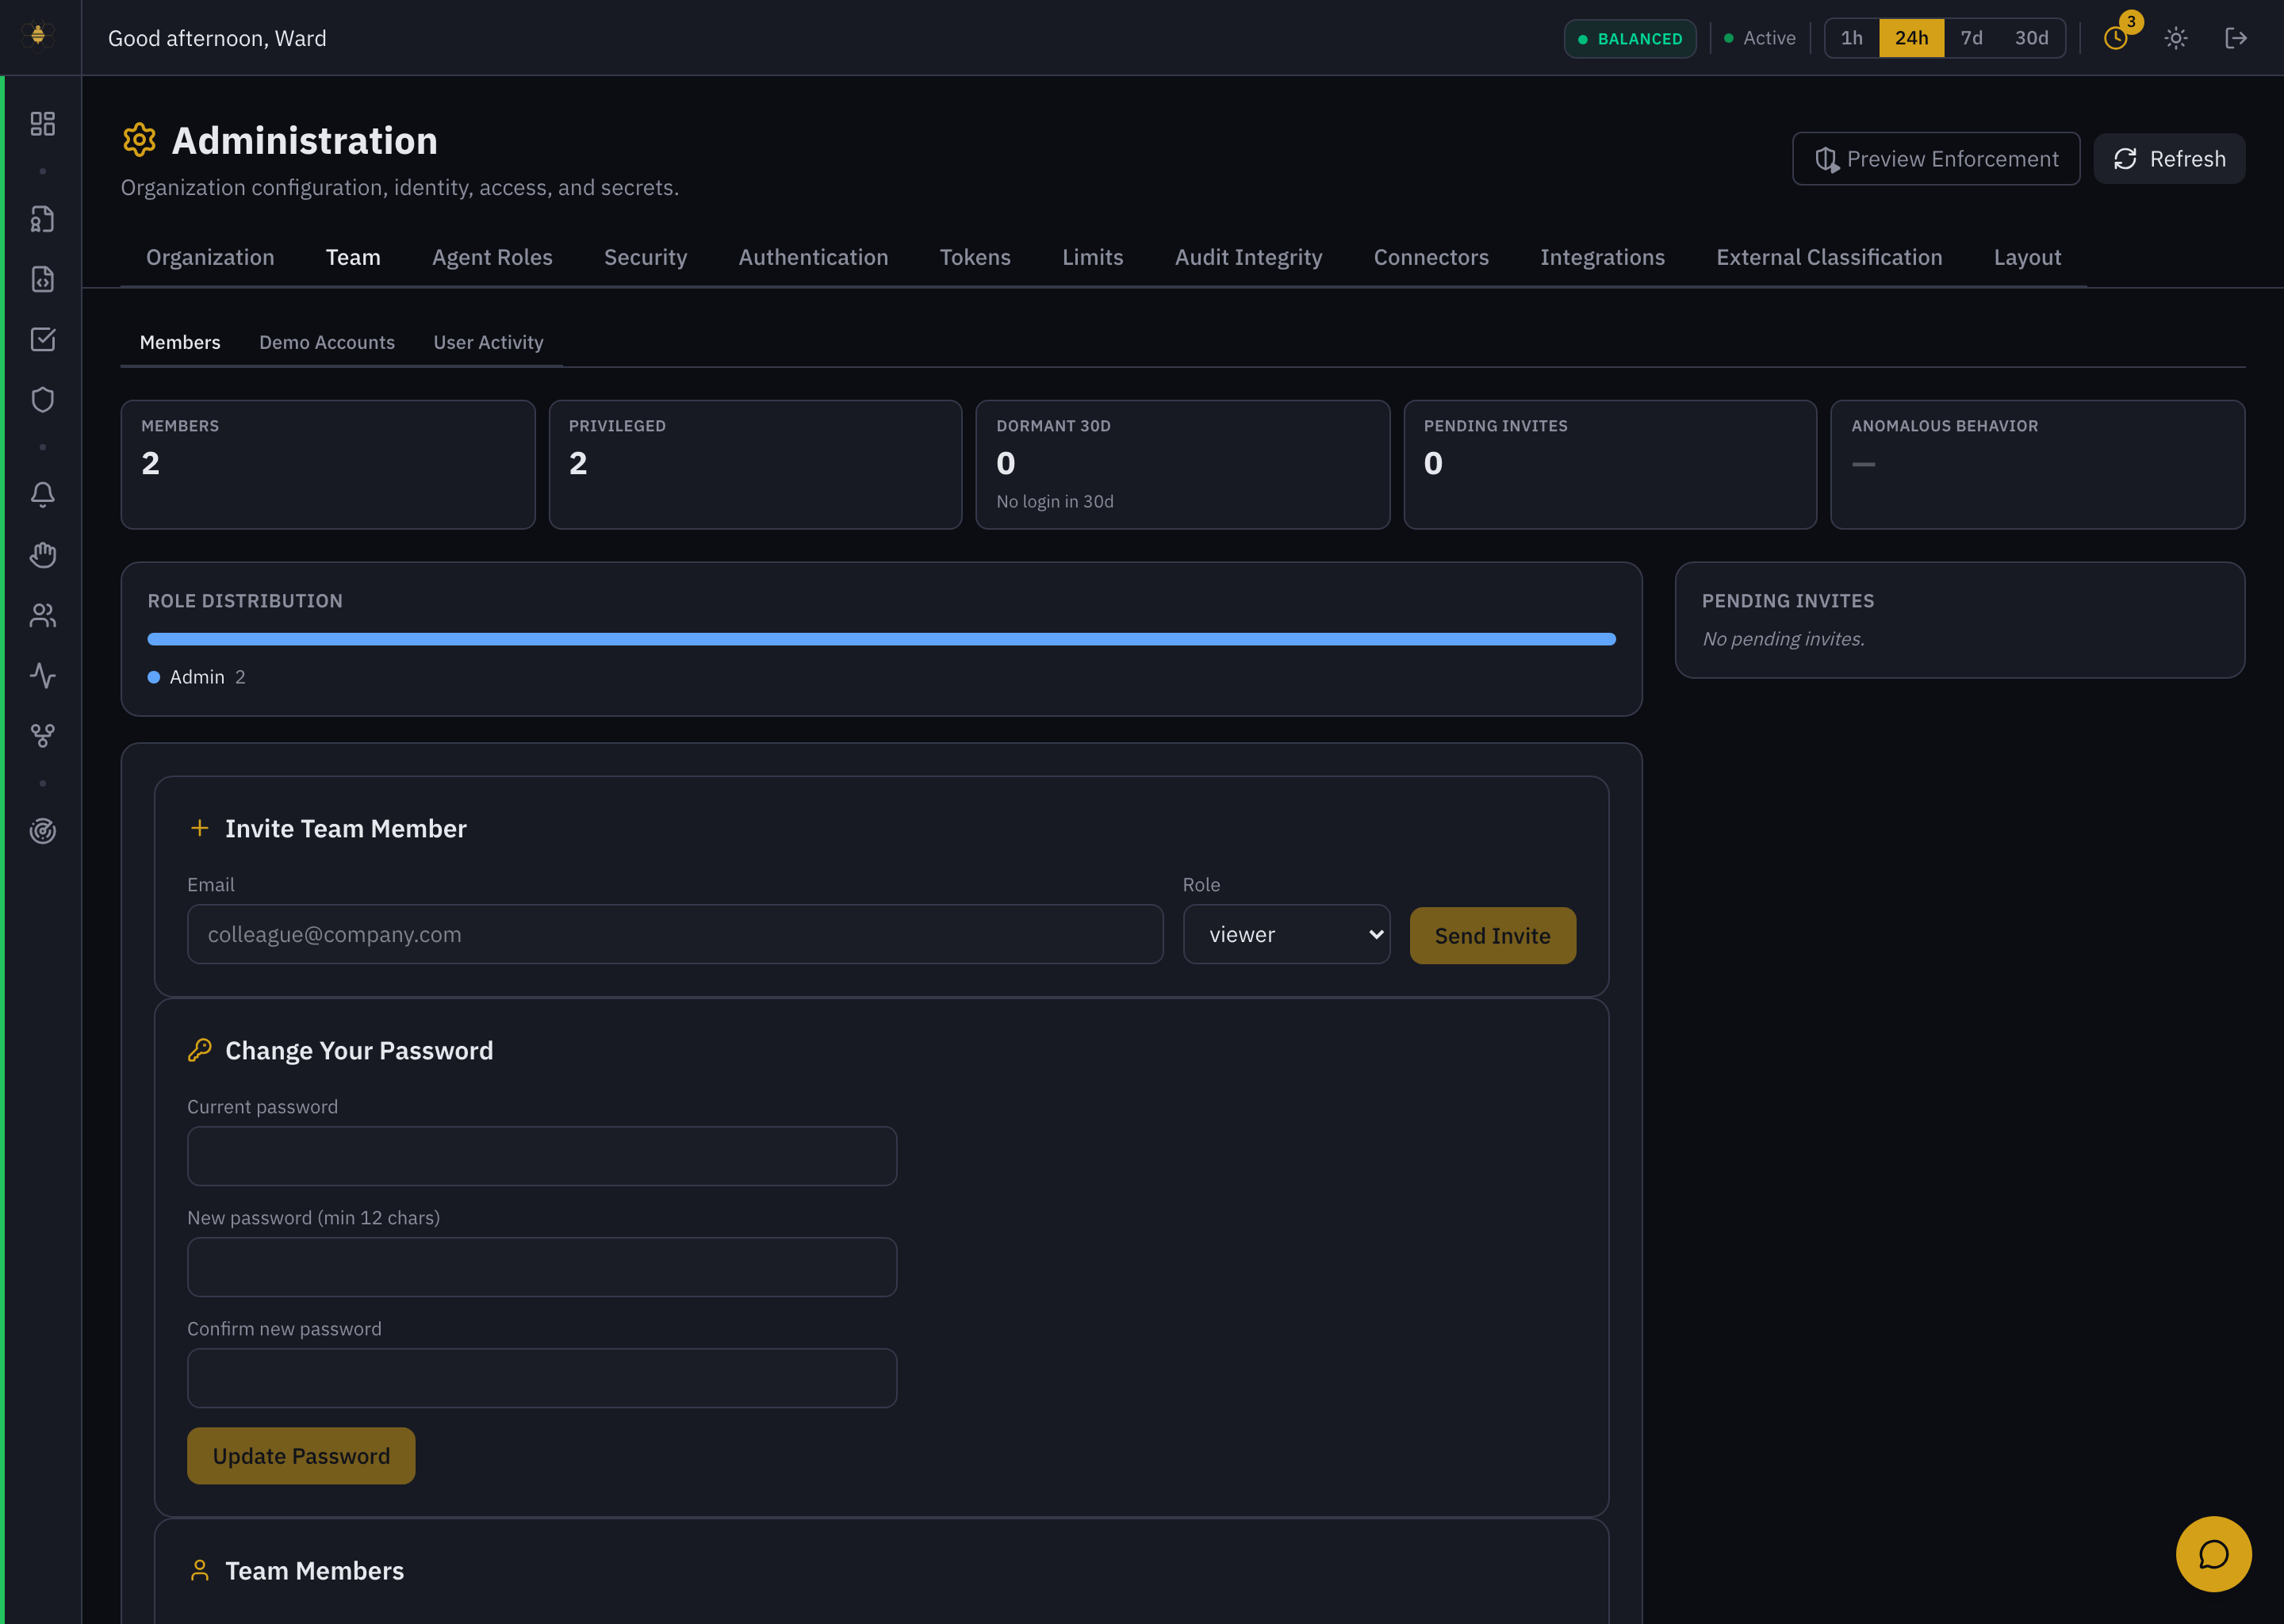Click the 'No pending invites.' text
This screenshot has width=2284, height=1624.
point(1783,639)
